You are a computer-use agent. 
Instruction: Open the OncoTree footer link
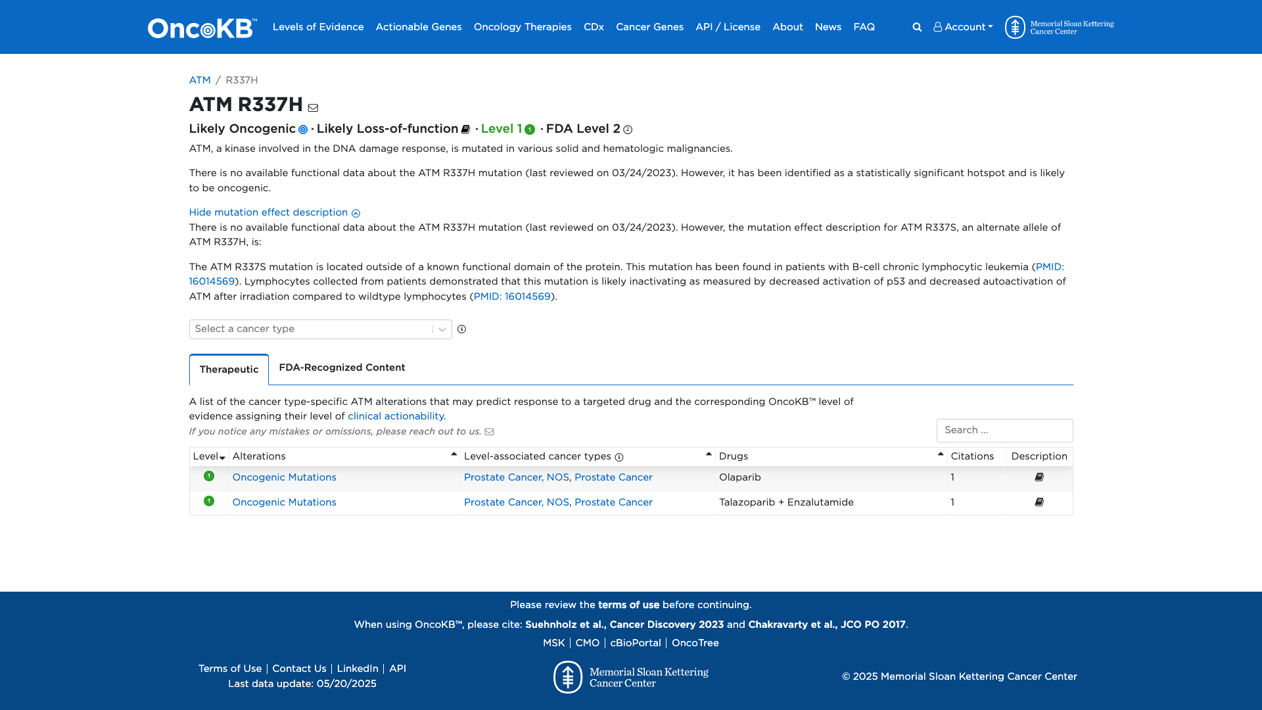pyautogui.click(x=695, y=643)
